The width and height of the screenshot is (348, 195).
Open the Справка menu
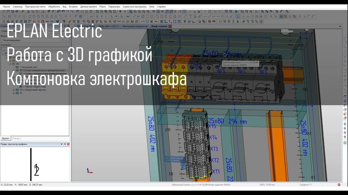coord(161,6)
